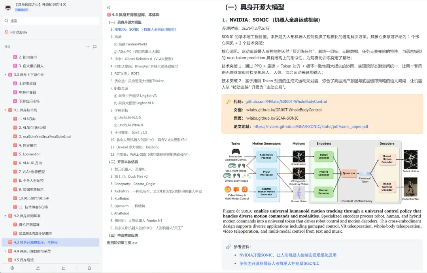The image size is (427, 273).
Task: Click the link icon beside 参考资料
Action: coord(228,247)
